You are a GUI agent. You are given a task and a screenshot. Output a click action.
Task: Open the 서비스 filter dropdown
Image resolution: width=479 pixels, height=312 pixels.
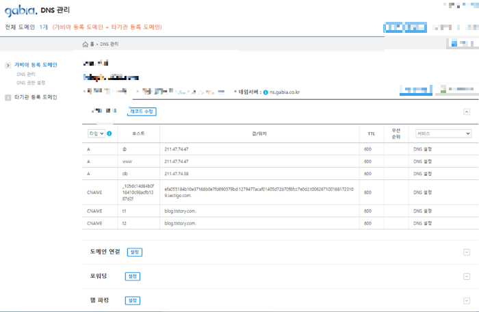point(443,133)
